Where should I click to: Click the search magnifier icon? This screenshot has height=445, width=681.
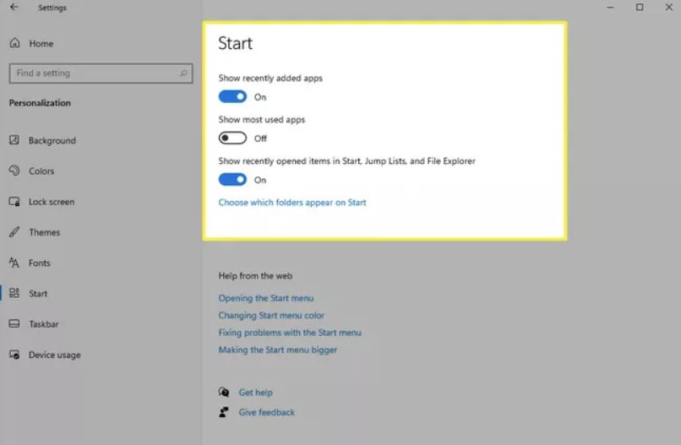pos(183,73)
